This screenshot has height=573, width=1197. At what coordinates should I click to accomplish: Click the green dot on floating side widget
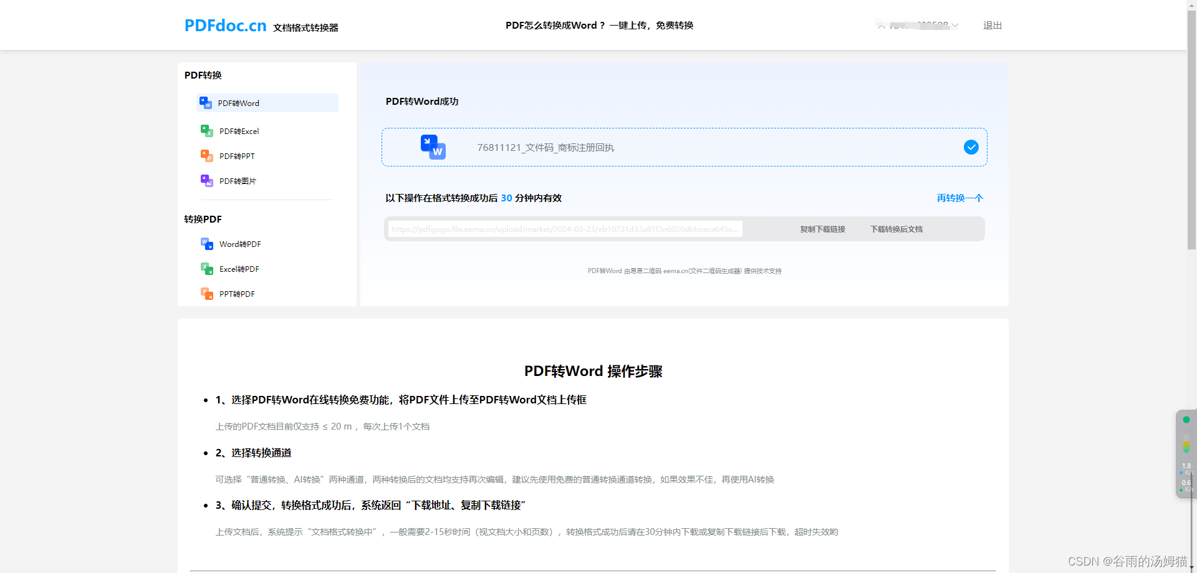point(1186,420)
